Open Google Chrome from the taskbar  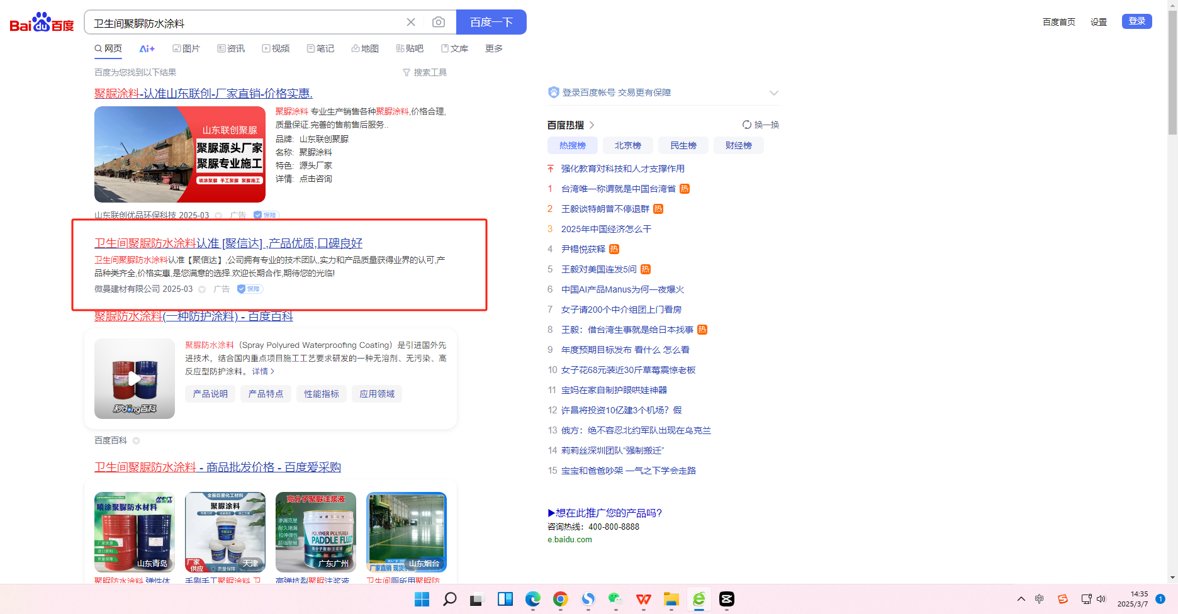(x=560, y=599)
